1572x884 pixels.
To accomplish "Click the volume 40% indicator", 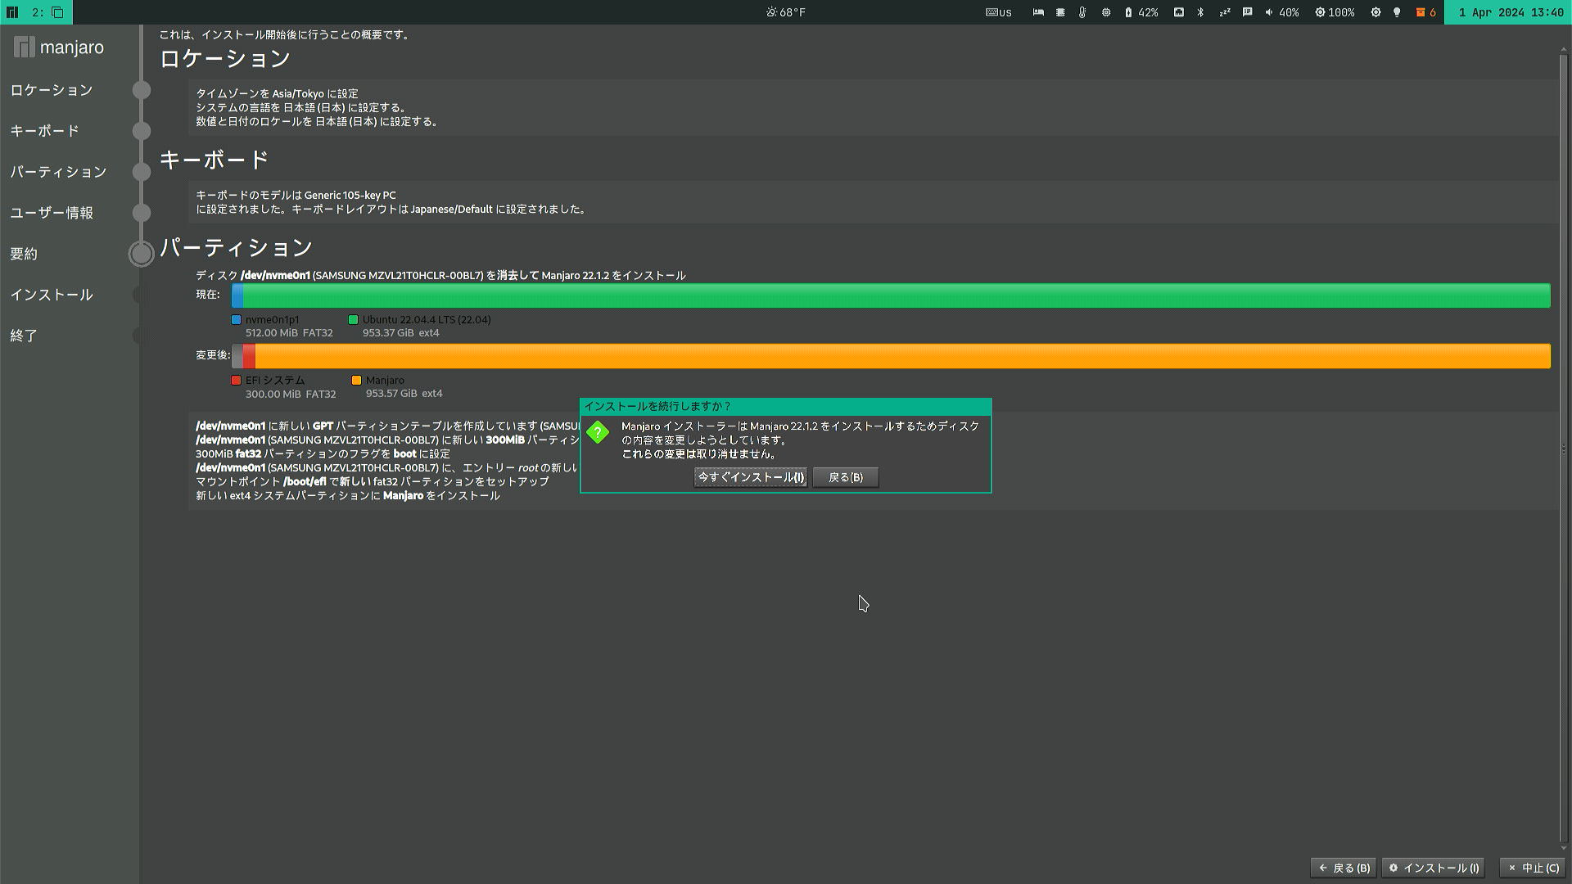I will pyautogui.click(x=1282, y=12).
